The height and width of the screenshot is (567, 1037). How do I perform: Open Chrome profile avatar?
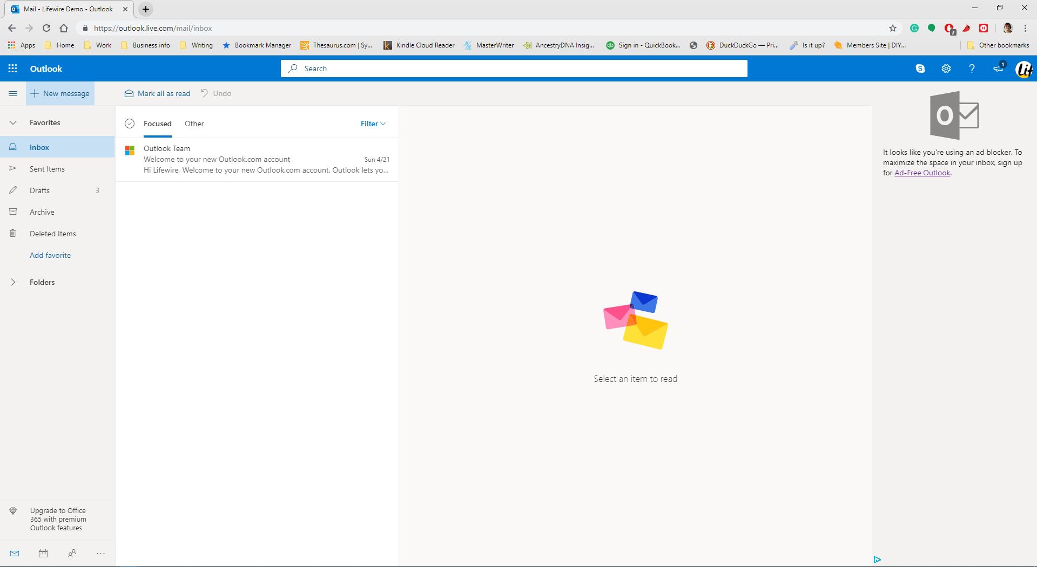pos(1008,28)
